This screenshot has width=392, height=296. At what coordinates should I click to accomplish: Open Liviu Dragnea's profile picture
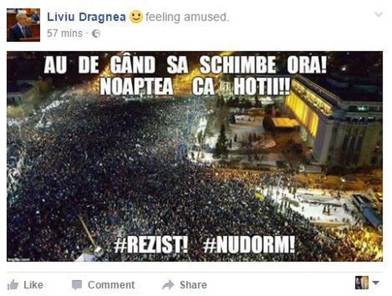pyautogui.click(x=23, y=25)
